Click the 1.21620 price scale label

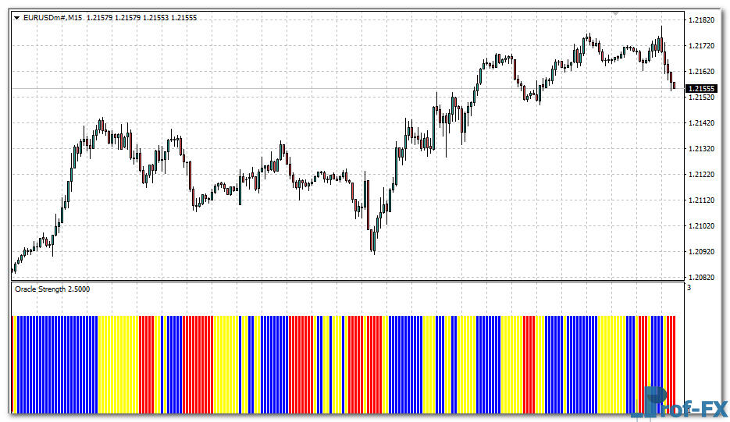click(x=702, y=72)
